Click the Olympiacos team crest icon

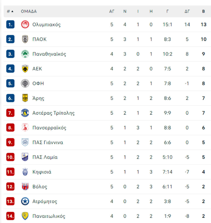coord(25,25)
